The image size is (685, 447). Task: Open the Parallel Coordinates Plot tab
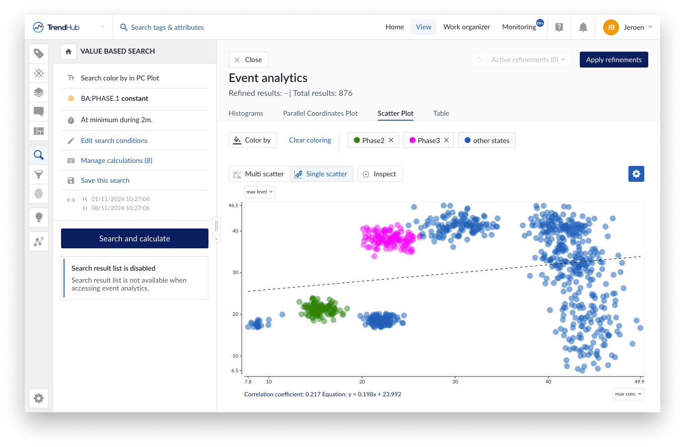pyautogui.click(x=320, y=113)
